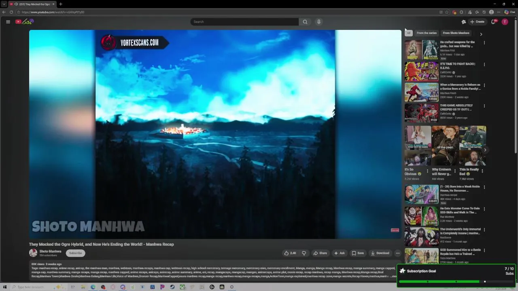Click the browser back arrow
This screenshot has width=518, height=291.
pos(4,12)
